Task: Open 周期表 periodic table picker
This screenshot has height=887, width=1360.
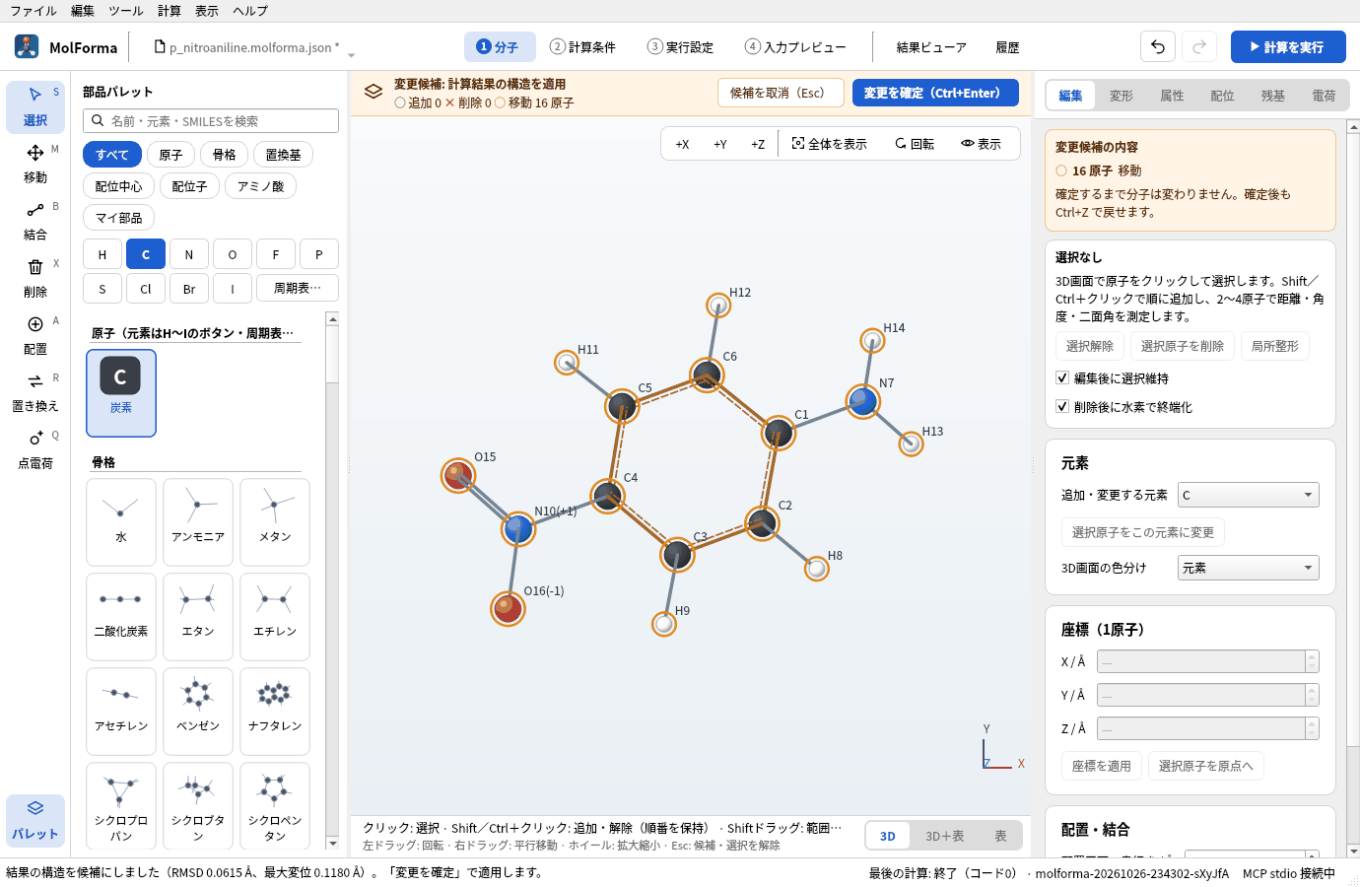Action: tap(298, 289)
